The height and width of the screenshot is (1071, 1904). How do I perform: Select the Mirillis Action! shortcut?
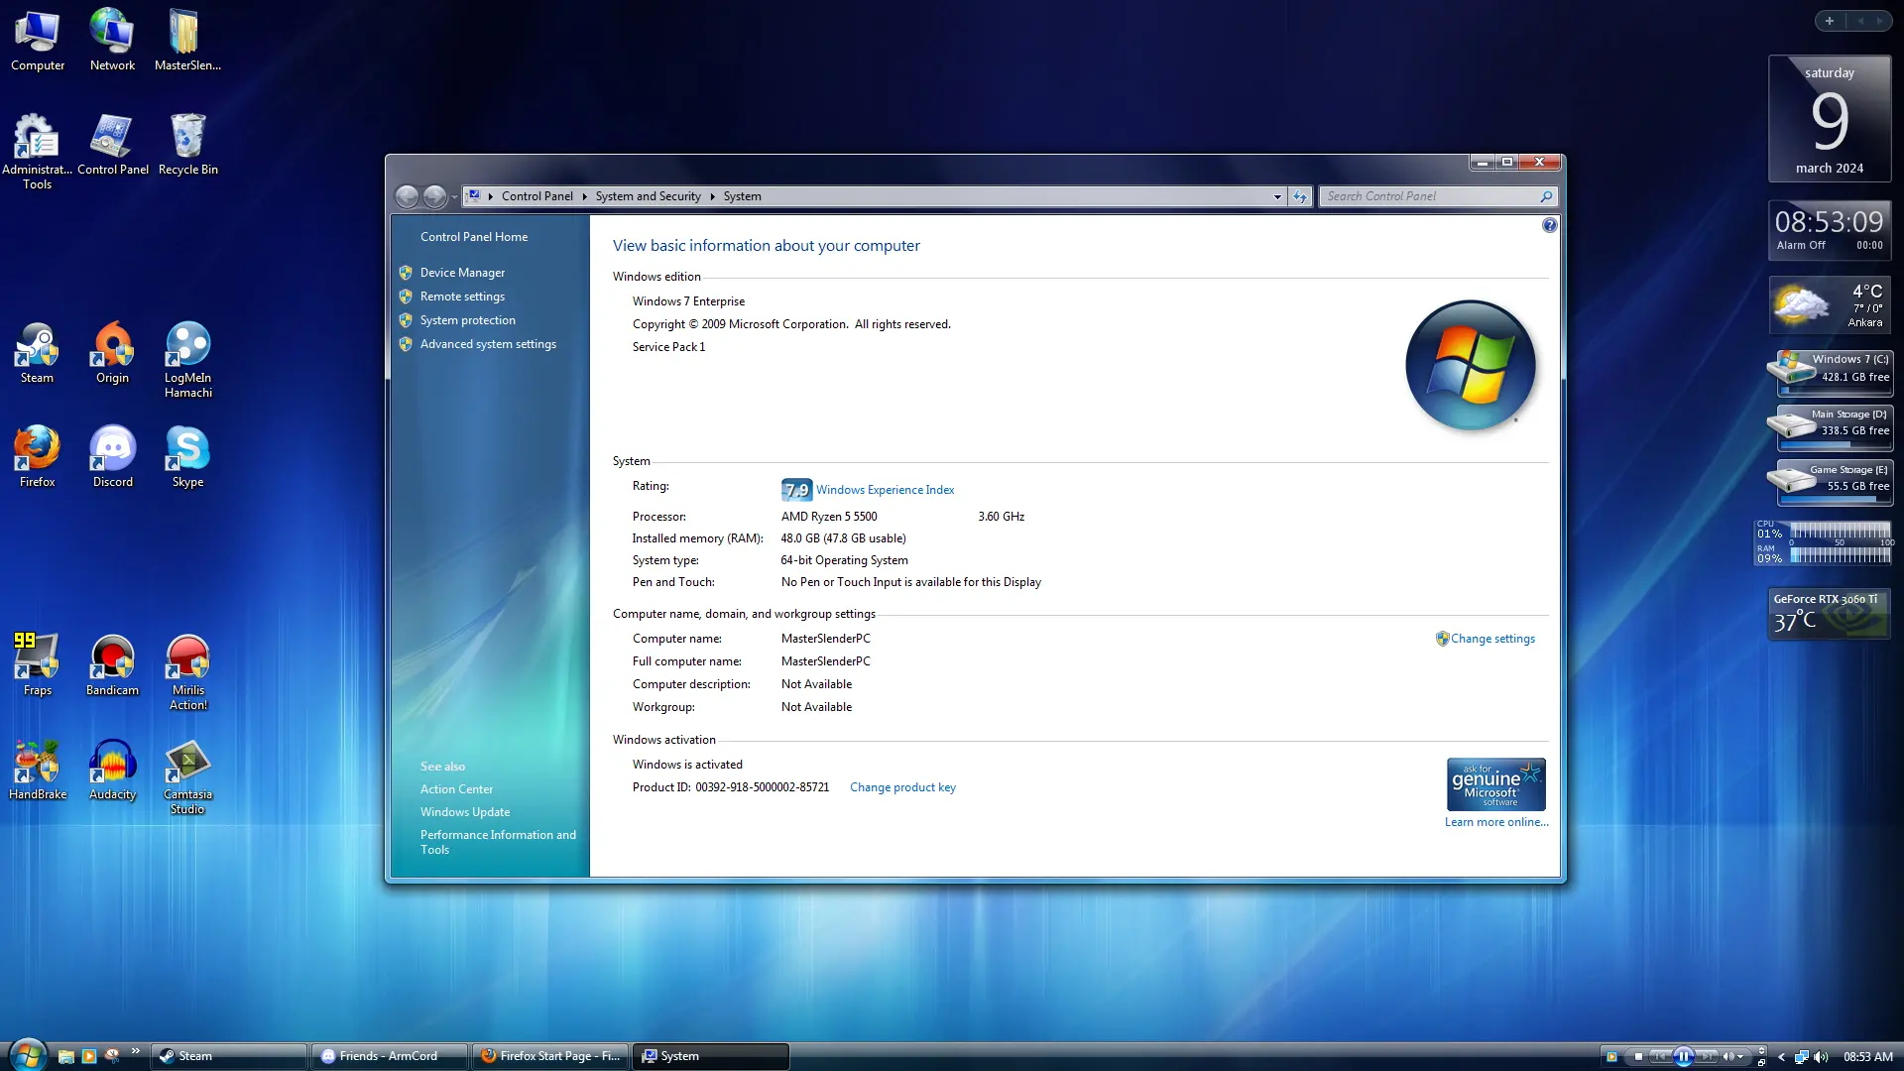click(x=187, y=672)
